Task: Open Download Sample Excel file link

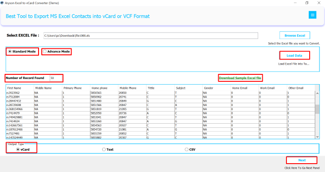Action: 240,78
